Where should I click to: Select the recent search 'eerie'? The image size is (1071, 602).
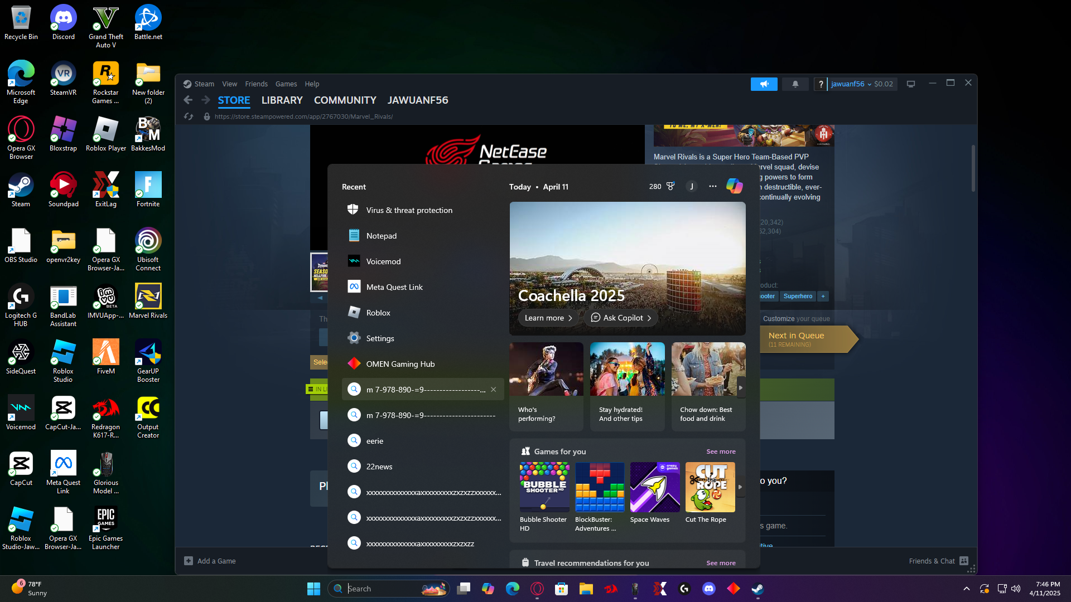(x=423, y=441)
